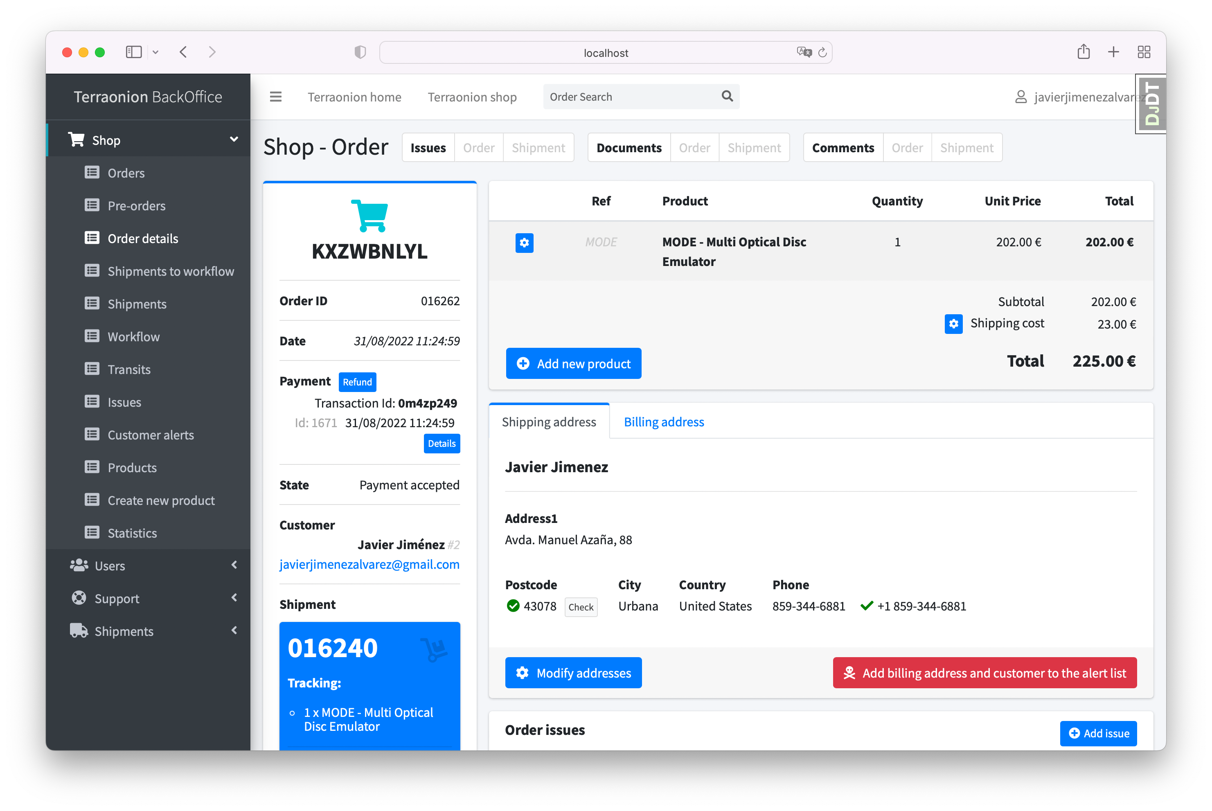Click the order code KXZWBNLYL

[x=370, y=251]
